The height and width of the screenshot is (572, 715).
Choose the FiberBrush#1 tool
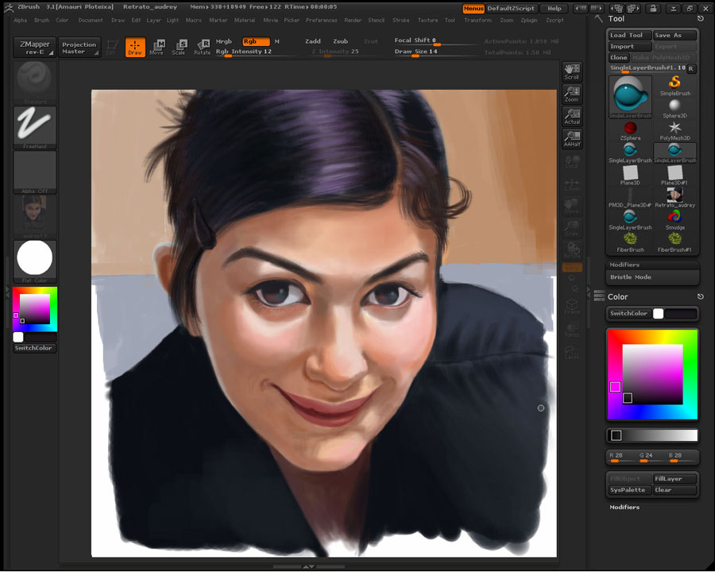click(x=674, y=242)
